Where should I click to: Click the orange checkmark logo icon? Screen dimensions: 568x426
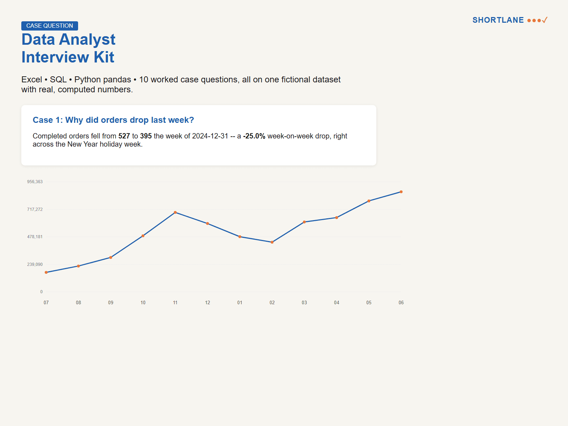pos(545,20)
